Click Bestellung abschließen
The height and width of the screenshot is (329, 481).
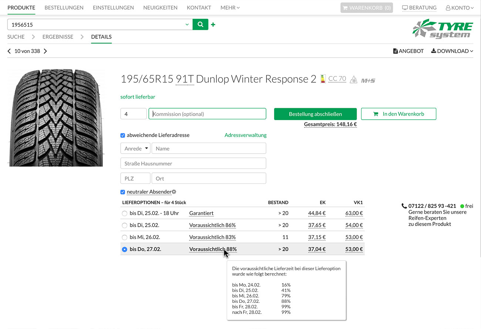coord(315,114)
